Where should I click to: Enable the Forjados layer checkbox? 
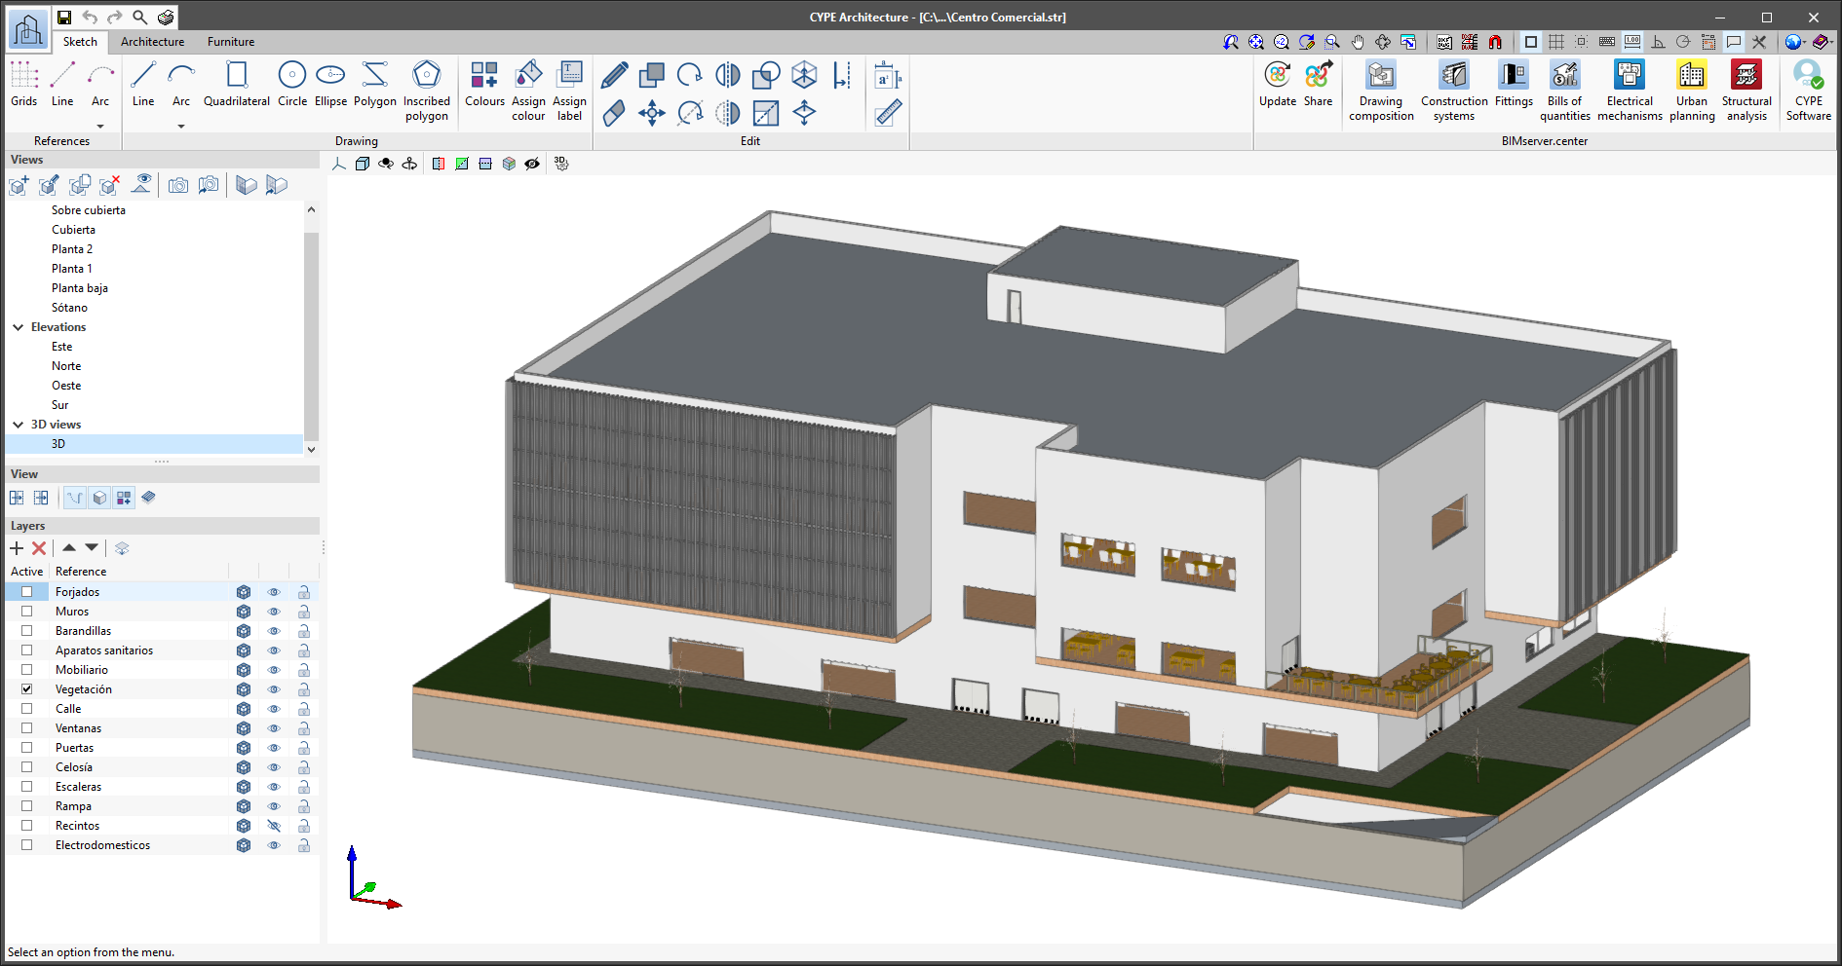coord(27,592)
